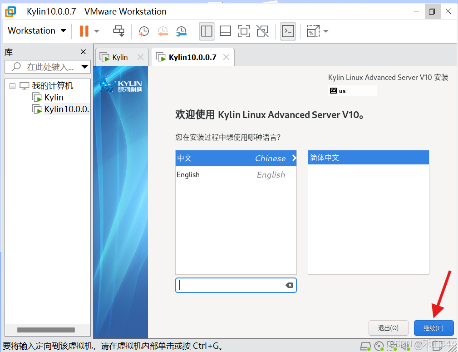Click the stretch guest display icon
Screen dimensions: 458x352
(313, 31)
